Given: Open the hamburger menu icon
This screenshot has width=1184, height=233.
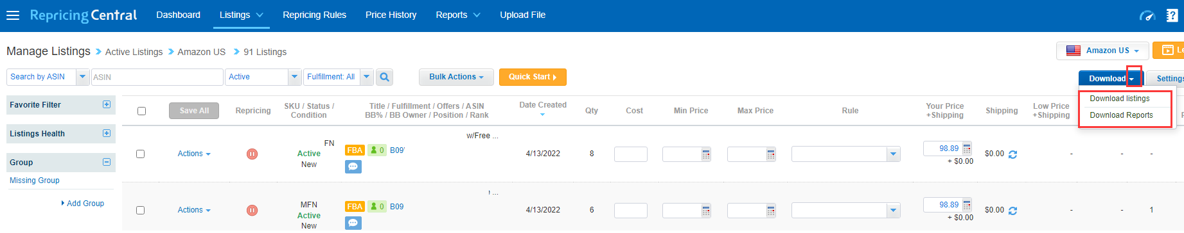Looking at the screenshot, I should 13,15.
